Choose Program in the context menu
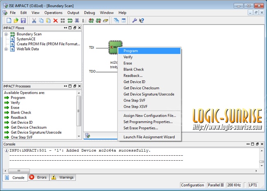 click(150, 51)
